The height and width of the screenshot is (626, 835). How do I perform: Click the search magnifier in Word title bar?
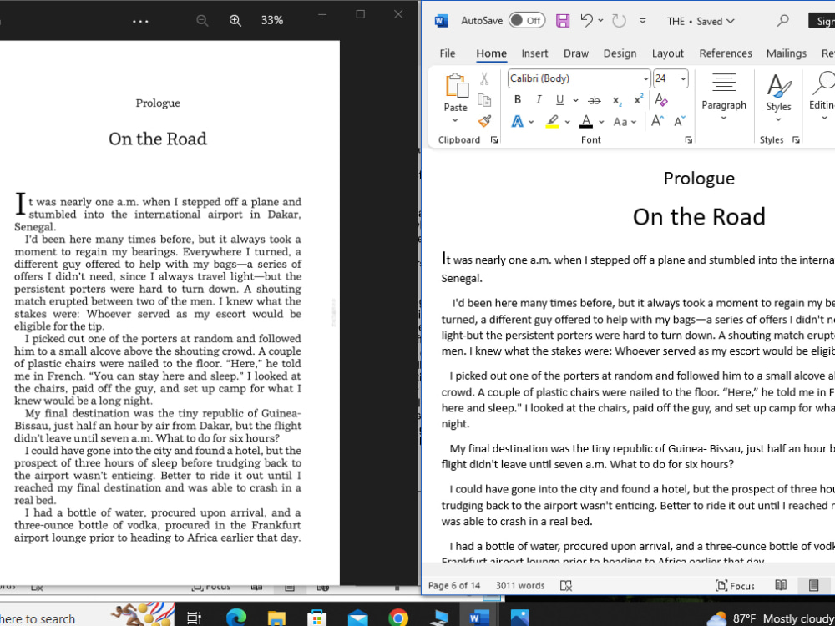coord(782,21)
